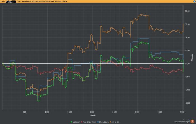This screenshot has width=196, height=124.
Task: Toggle the Non Showdown legend entry
Action: [x=89, y=122]
